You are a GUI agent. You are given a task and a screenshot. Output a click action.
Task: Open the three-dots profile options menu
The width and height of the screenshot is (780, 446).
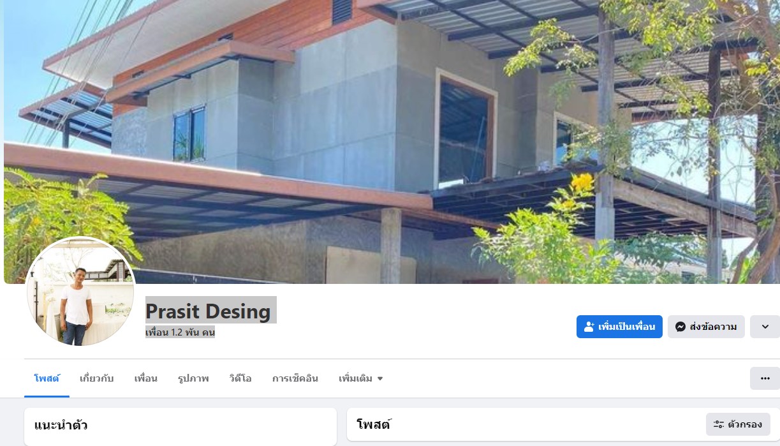[765, 378]
